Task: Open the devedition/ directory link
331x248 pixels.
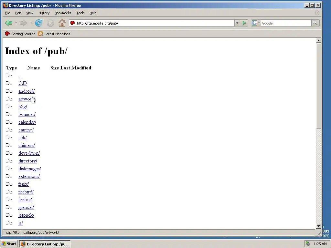Action: point(29,153)
